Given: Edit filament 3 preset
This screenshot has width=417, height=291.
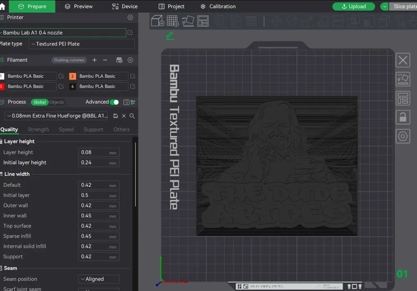Looking at the screenshot, I should [61, 86].
